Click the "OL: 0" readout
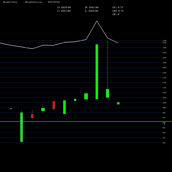The image size is (172, 172). (116, 14)
